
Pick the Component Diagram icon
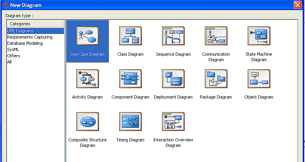click(130, 79)
